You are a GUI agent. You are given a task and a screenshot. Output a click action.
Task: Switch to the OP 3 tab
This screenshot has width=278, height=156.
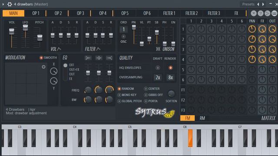pyautogui.click(x=80, y=13)
